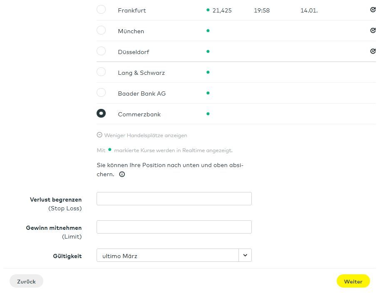The width and height of the screenshot is (390, 293).
Task: Select the Commerzbank radio button
Action: coord(101,113)
